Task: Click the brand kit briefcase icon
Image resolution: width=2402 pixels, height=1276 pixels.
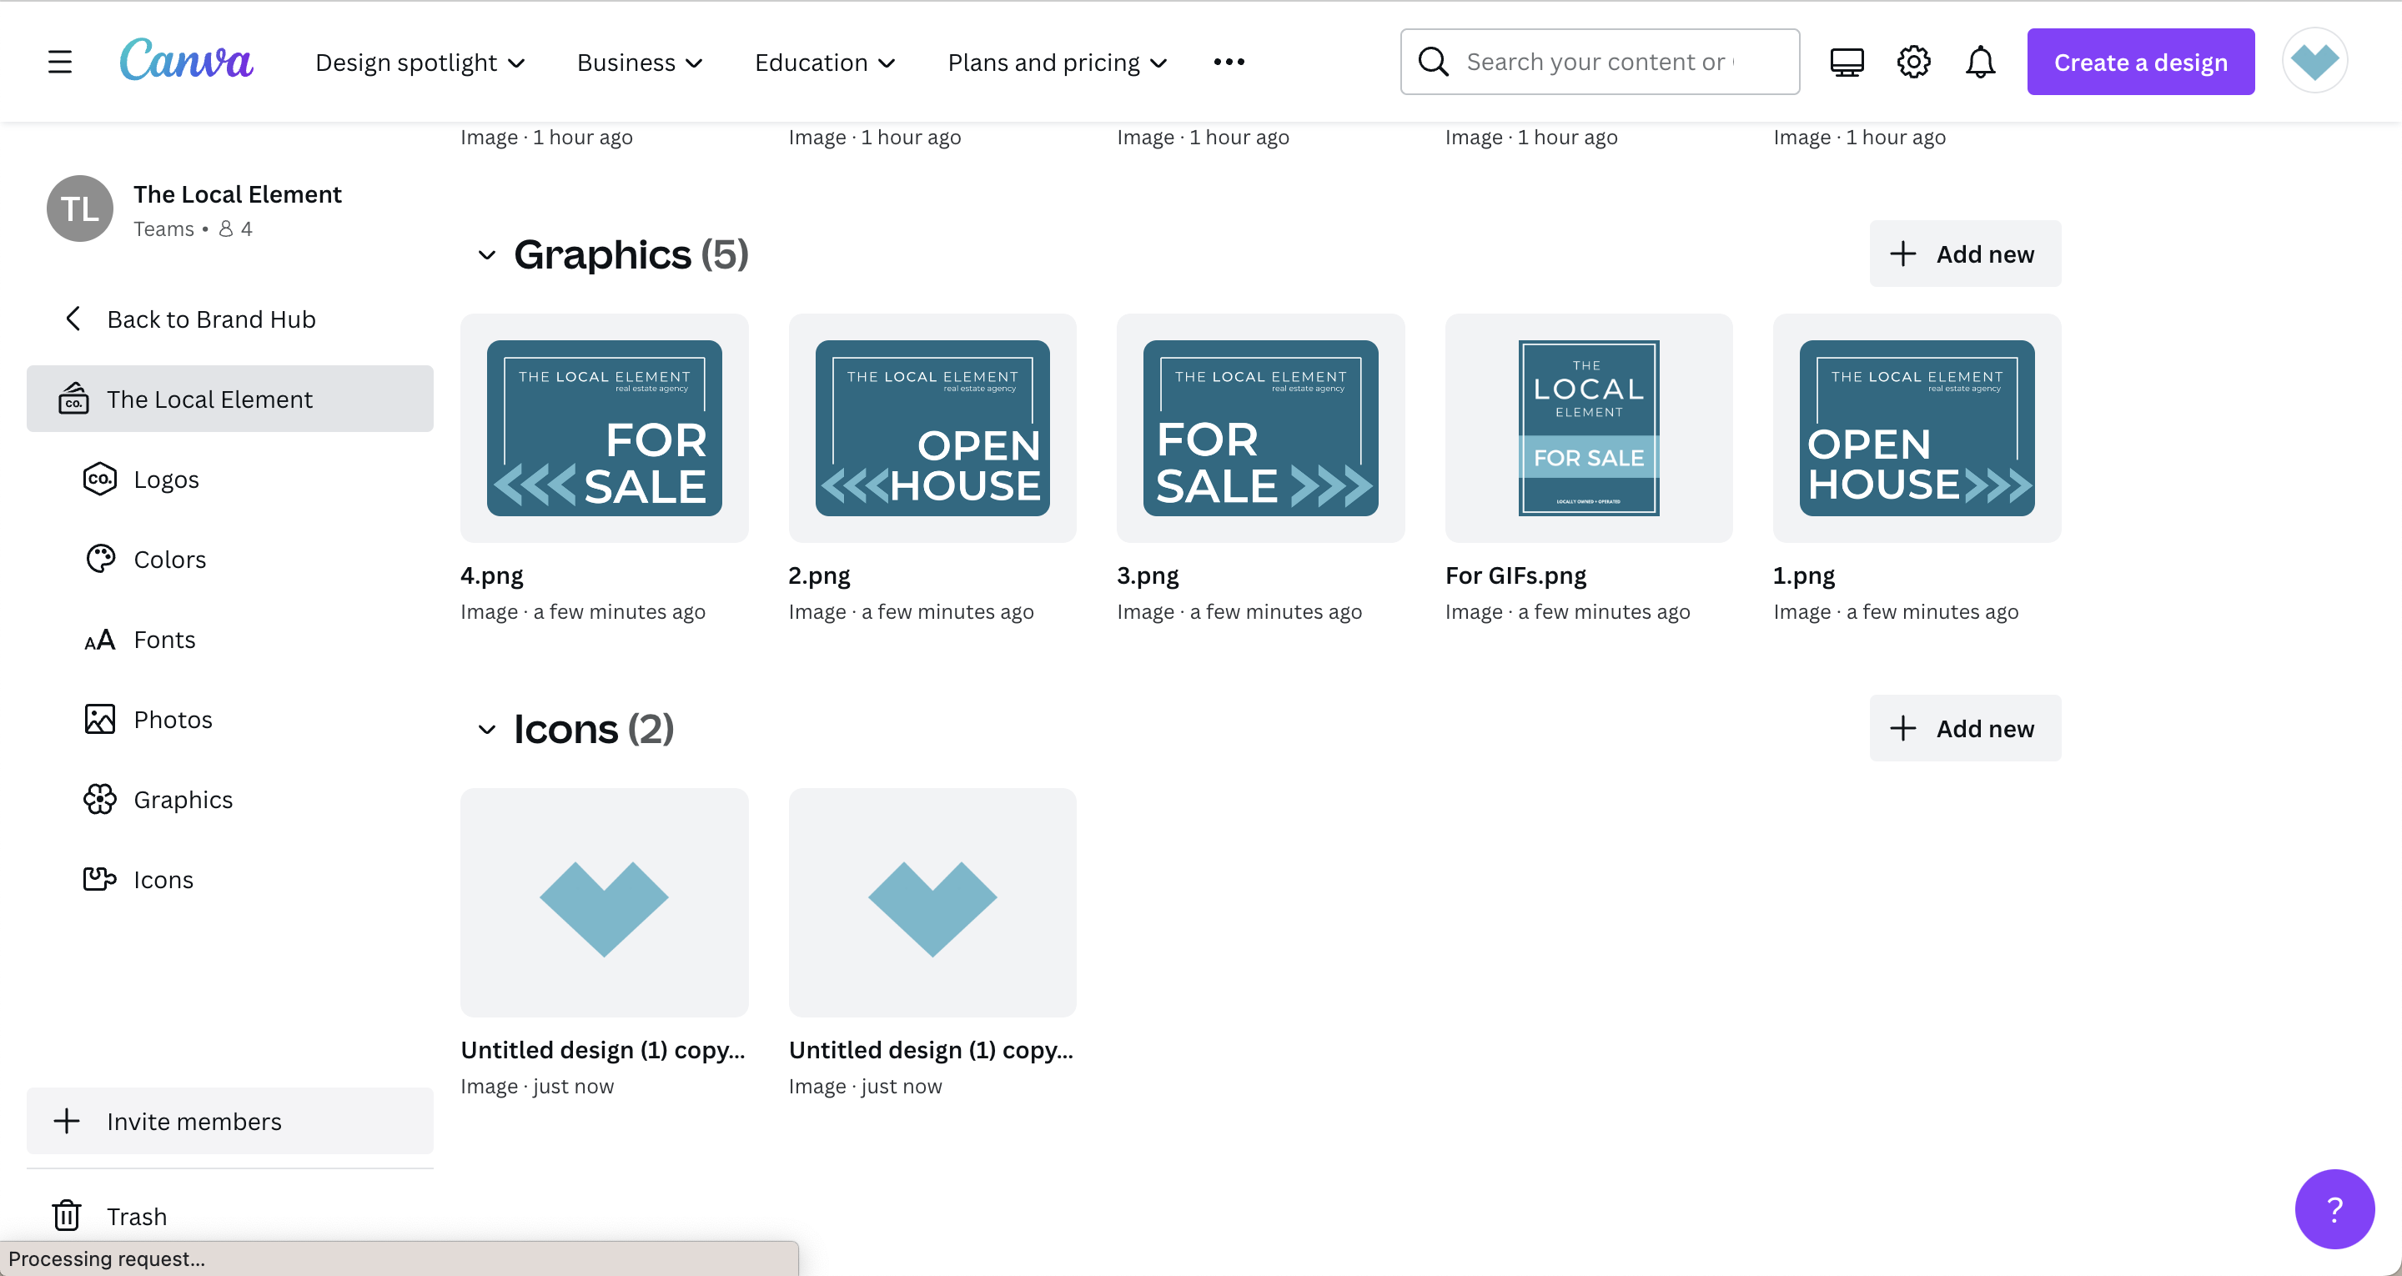Action: 73,399
